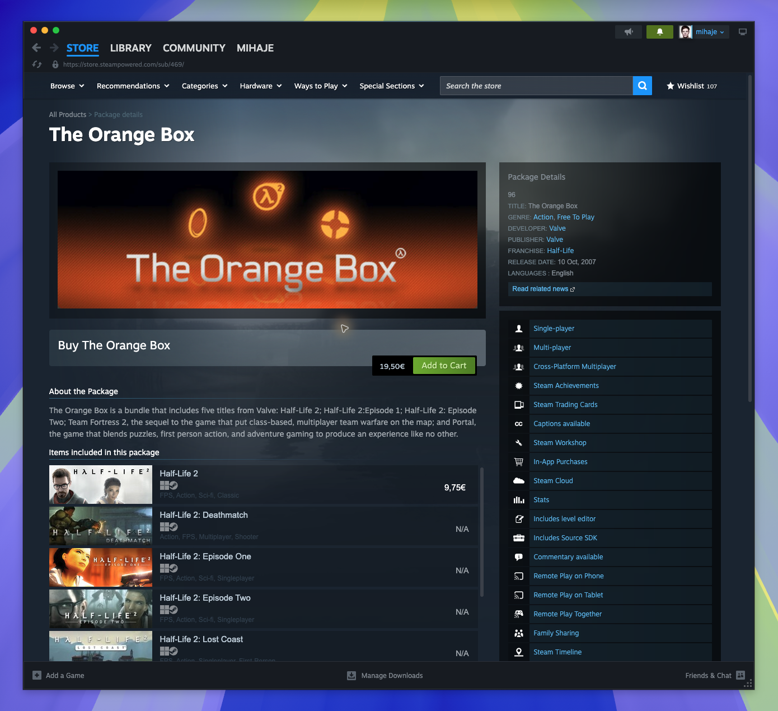The image size is (778, 711).
Task: Click into the Search the store field
Action: click(536, 86)
